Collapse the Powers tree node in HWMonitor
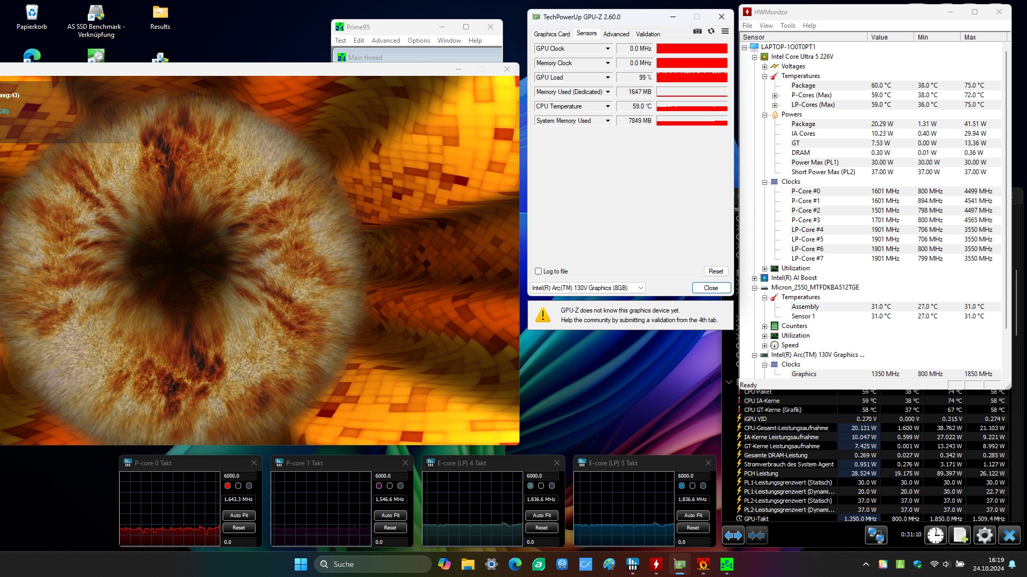The height and width of the screenshot is (577, 1027). pos(765,115)
